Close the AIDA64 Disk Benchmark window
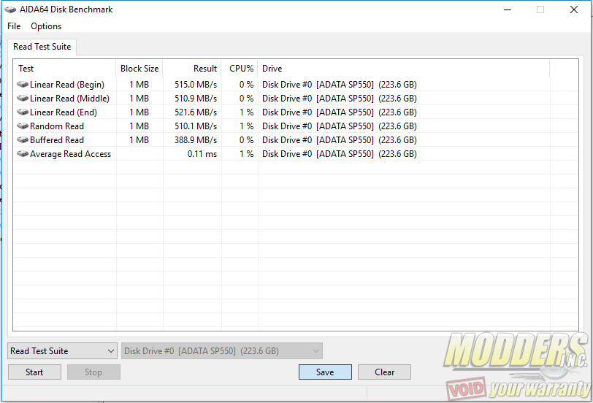The height and width of the screenshot is (403, 593). coord(574,9)
